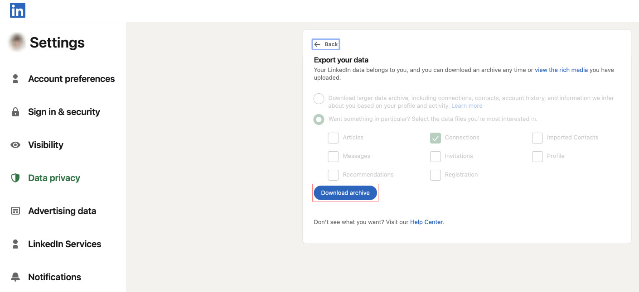The image size is (639, 292).
Task: Select the Notifications bell icon
Action: [x=15, y=277]
